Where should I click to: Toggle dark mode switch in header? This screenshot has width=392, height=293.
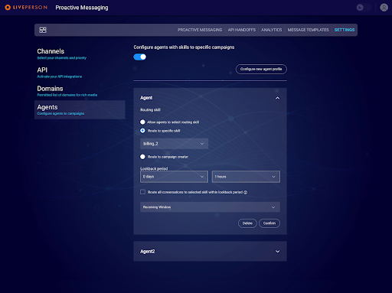tap(364, 8)
